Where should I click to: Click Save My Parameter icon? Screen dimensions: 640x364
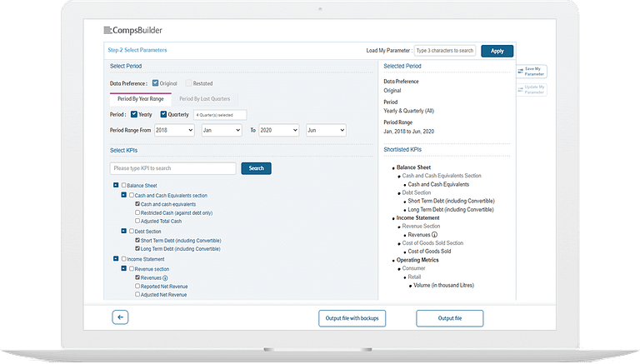(521, 72)
